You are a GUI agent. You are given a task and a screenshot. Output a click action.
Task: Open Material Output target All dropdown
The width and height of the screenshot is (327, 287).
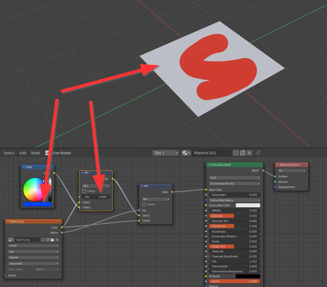pos(292,171)
